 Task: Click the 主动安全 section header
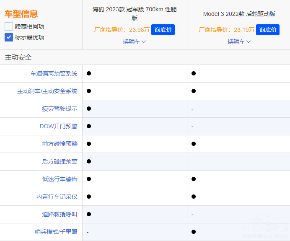coord(18,57)
